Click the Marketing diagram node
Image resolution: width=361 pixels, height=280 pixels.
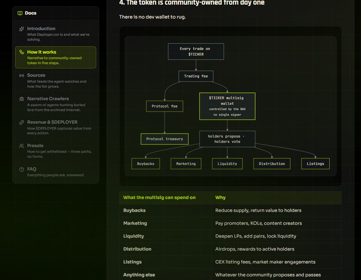(186, 164)
